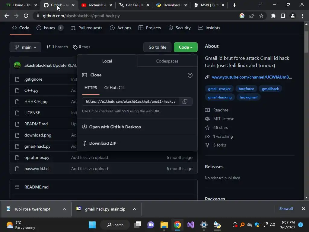Share this page using the share icon
The image size is (309, 232).
(252, 16)
